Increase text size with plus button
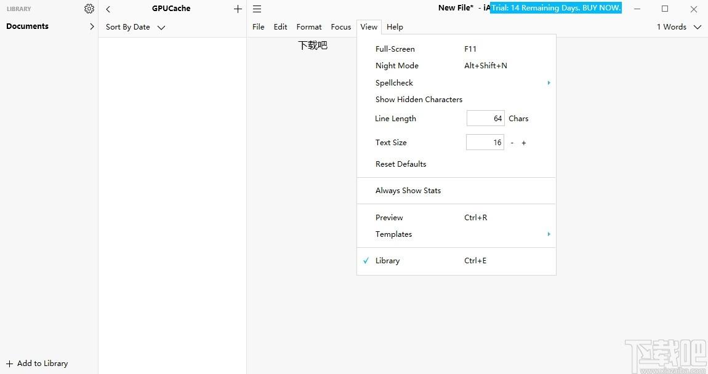708x374 pixels. (524, 143)
